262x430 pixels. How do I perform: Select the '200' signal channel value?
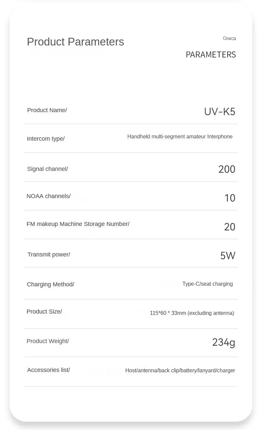(x=227, y=169)
